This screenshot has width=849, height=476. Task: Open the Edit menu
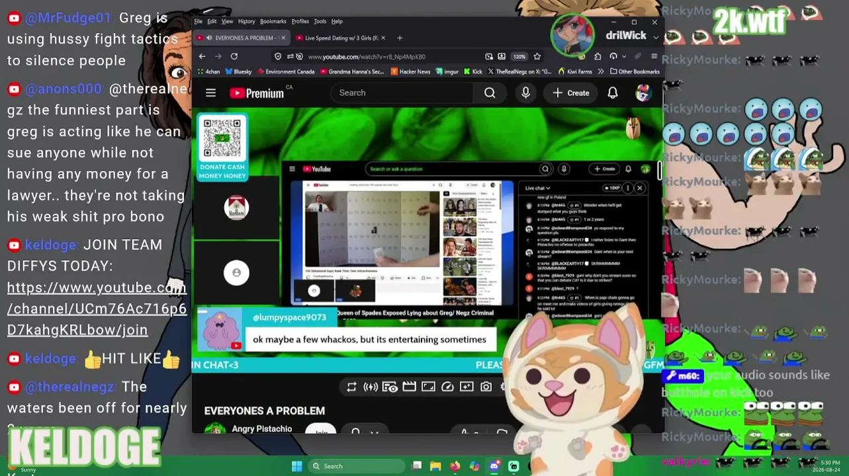pos(212,21)
